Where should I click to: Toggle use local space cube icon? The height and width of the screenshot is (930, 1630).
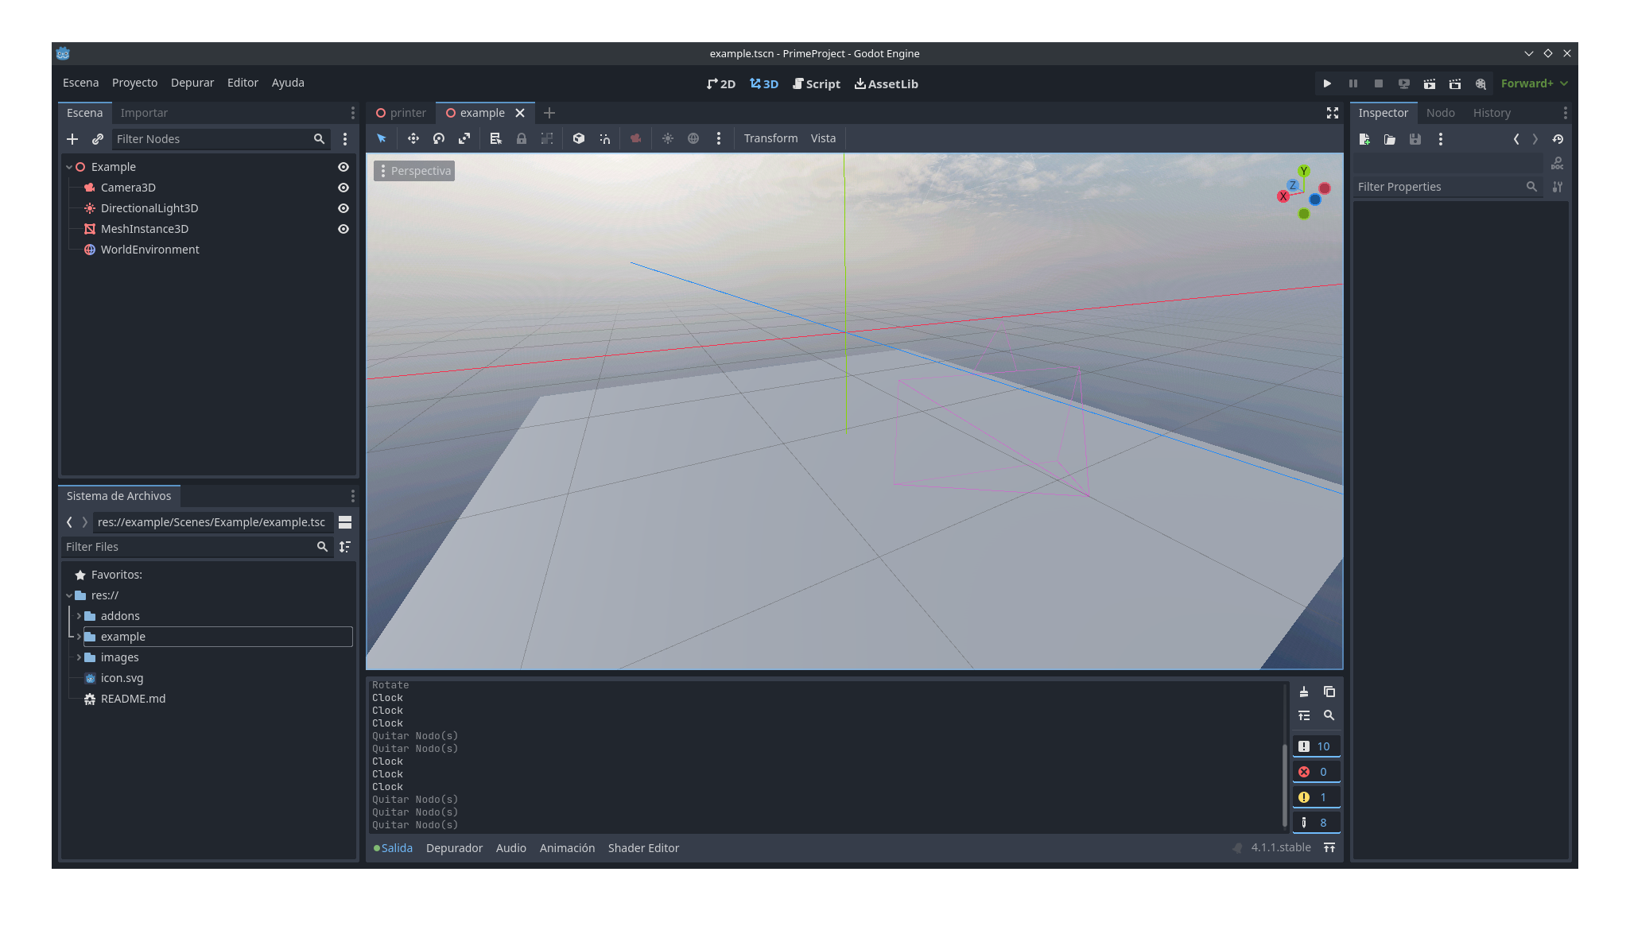579,138
